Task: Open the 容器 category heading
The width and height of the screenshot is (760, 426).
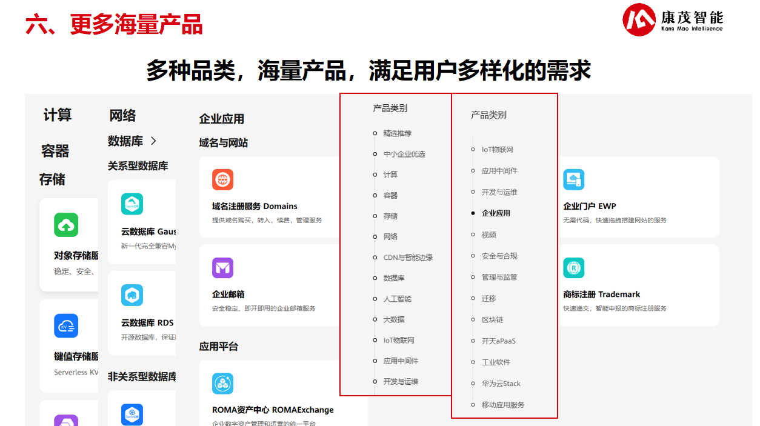Action: pyautogui.click(x=55, y=151)
